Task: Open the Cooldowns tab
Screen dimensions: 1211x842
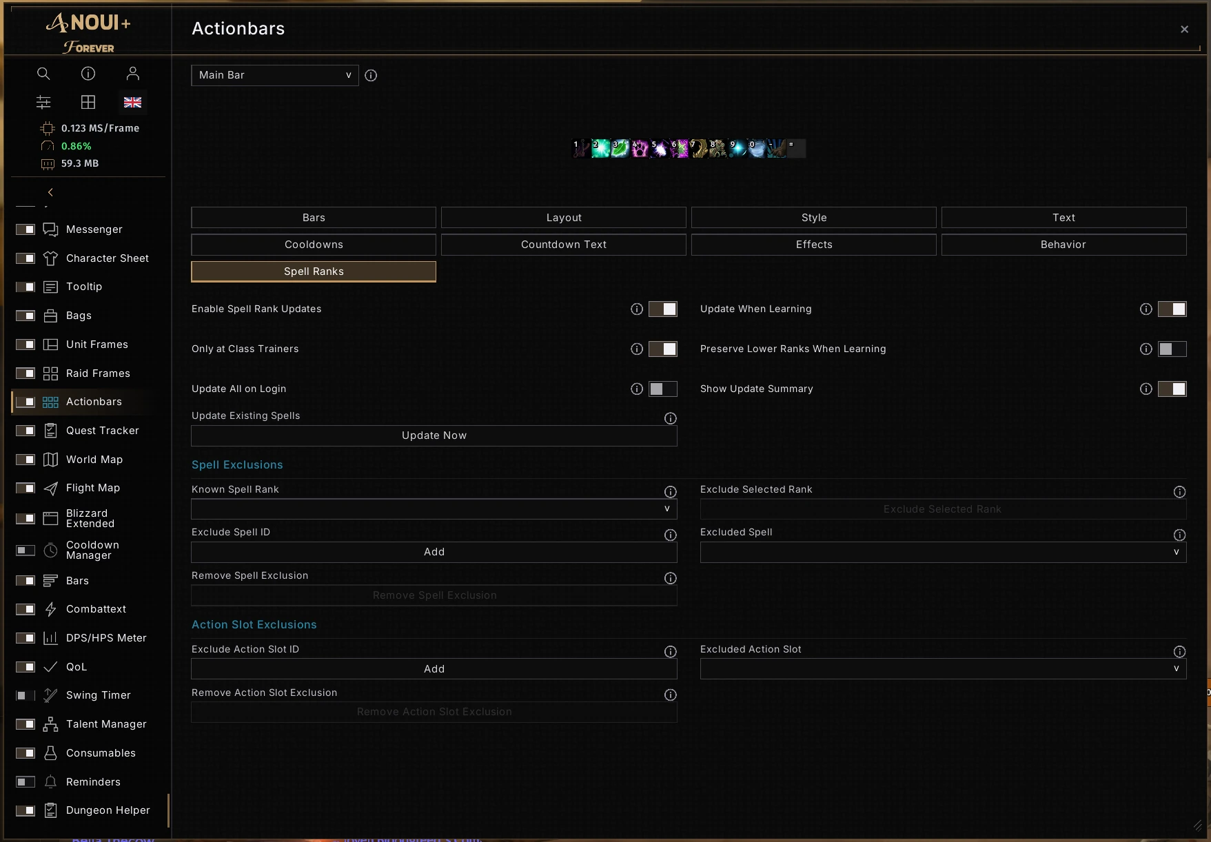Action: point(314,245)
